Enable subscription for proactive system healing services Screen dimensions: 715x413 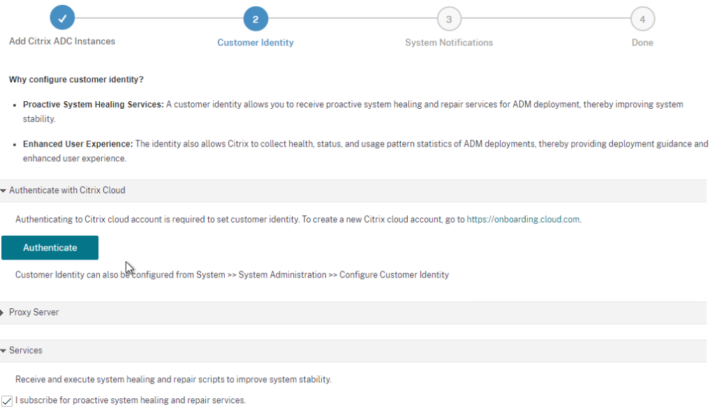7,400
